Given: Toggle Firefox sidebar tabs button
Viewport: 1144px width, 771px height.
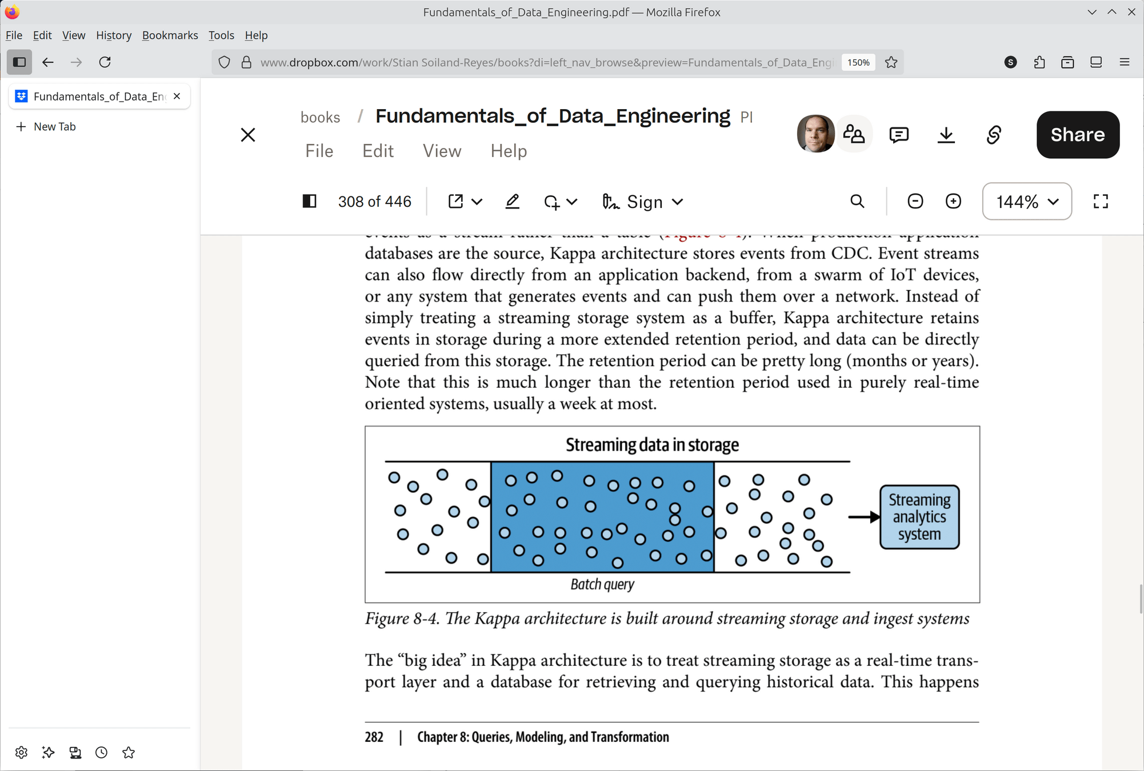Looking at the screenshot, I should tap(19, 62).
